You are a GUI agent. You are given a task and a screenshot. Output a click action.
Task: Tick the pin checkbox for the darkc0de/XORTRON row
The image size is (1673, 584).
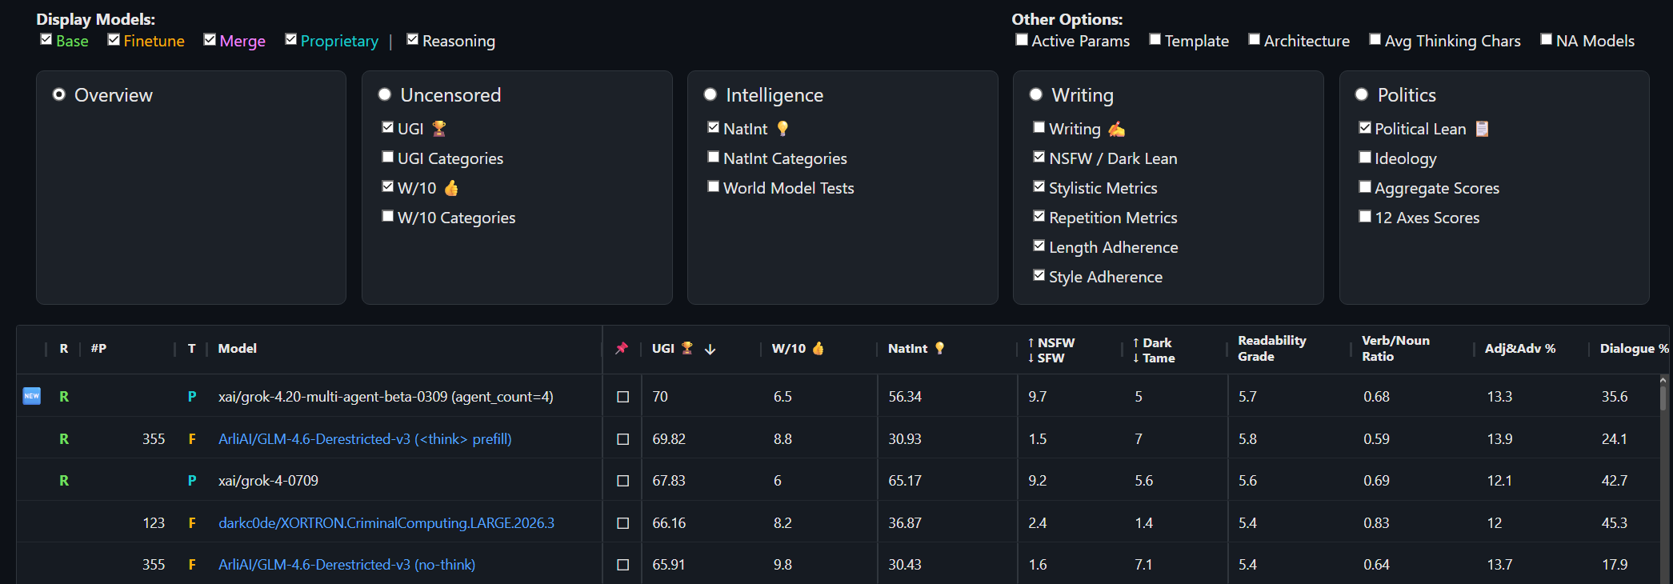click(623, 523)
